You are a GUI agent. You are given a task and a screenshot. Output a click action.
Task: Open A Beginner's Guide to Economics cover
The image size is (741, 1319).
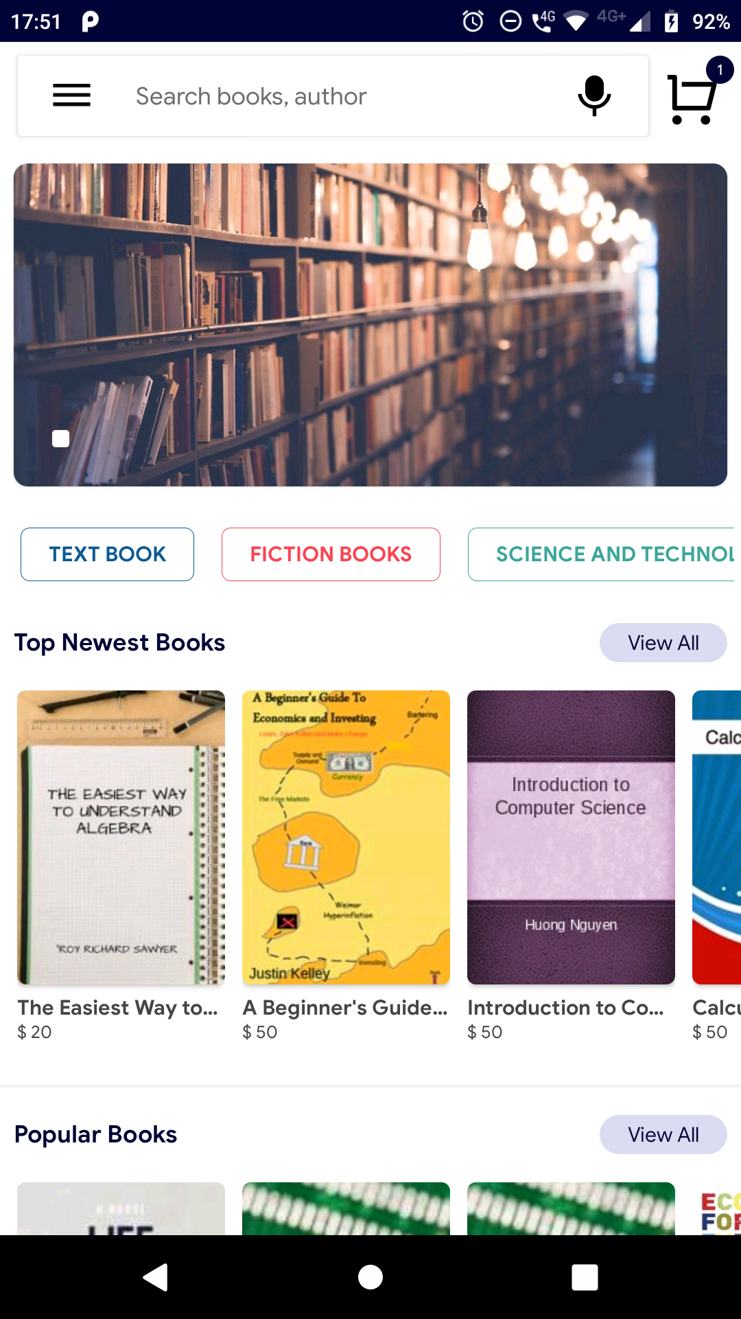tap(346, 837)
